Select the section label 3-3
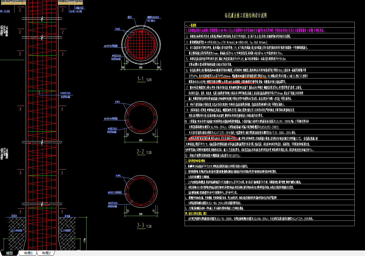365x256 pixels. tap(141, 226)
